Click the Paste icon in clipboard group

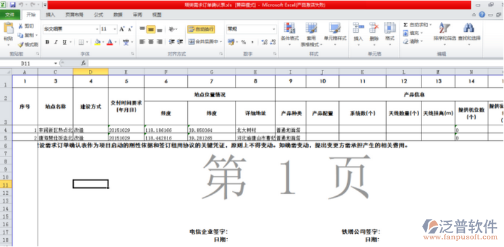click(x=8, y=28)
